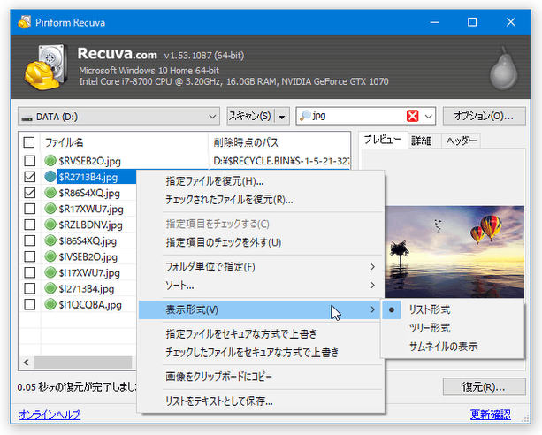Image resolution: width=542 pixels, height=435 pixels.
Task: Click green status dot of $RZLBDNV.jpg
Action: point(50,225)
